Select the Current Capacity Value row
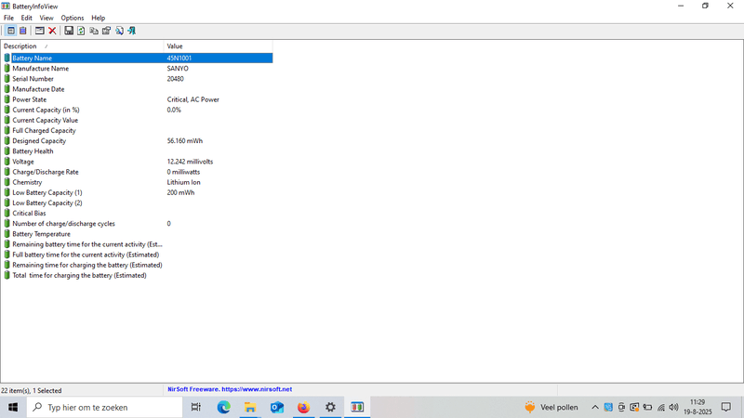This screenshot has height=418, width=744. [137, 121]
